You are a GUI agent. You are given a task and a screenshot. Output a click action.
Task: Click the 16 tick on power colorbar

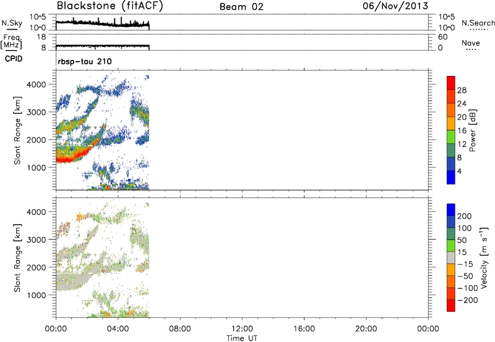click(x=462, y=130)
